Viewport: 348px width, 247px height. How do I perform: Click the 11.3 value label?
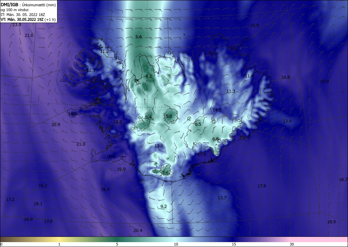pyautogui.click(x=231, y=91)
